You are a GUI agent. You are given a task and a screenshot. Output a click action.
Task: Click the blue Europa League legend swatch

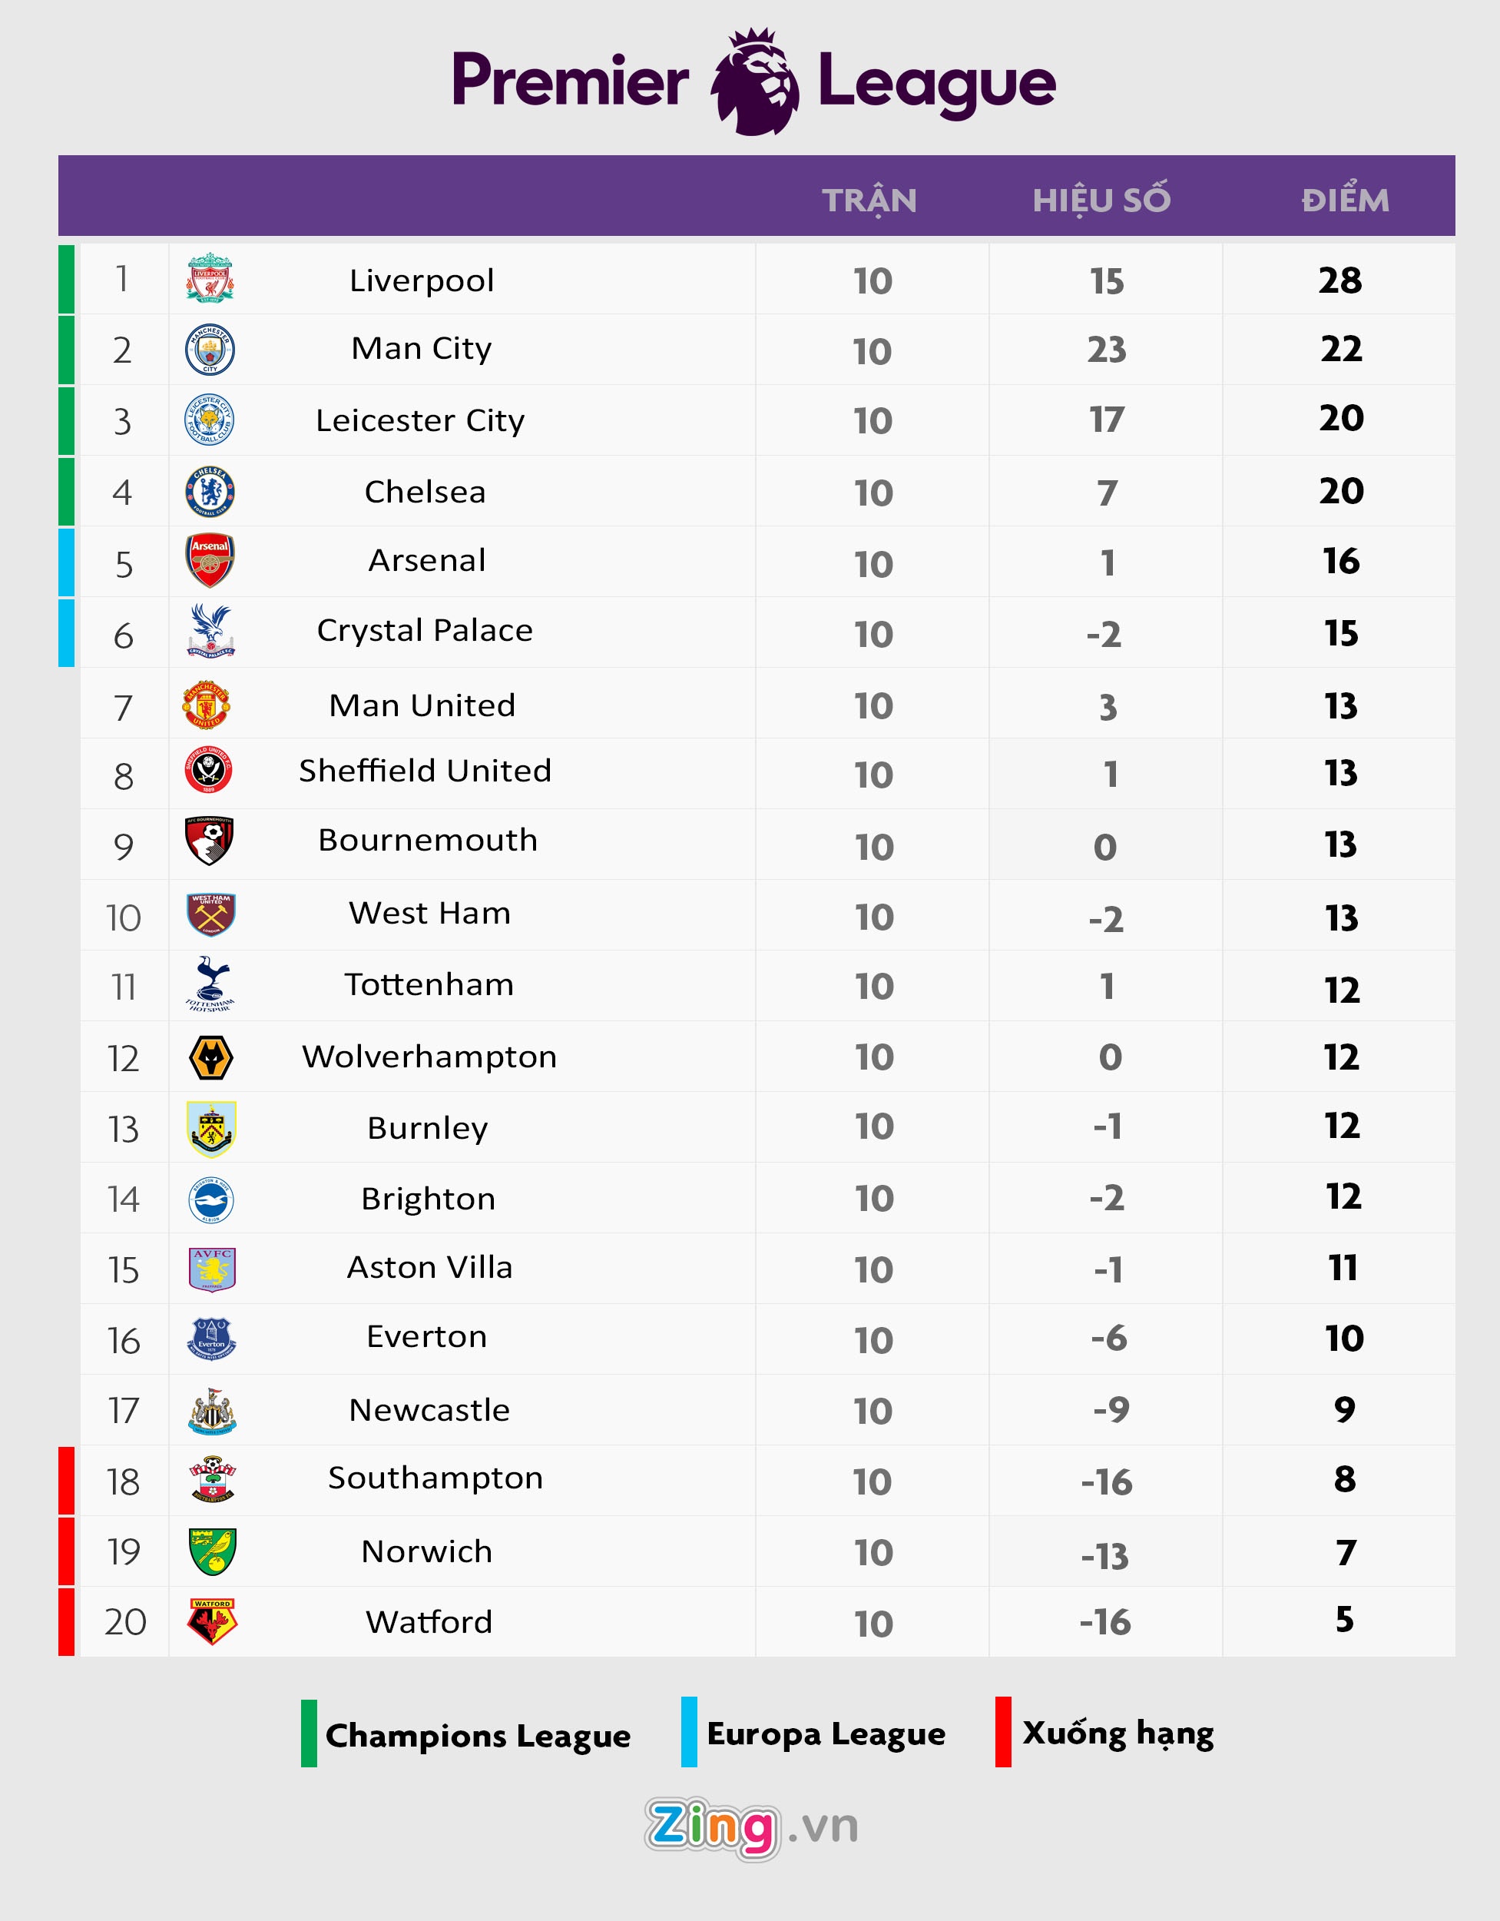pos(690,1732)
